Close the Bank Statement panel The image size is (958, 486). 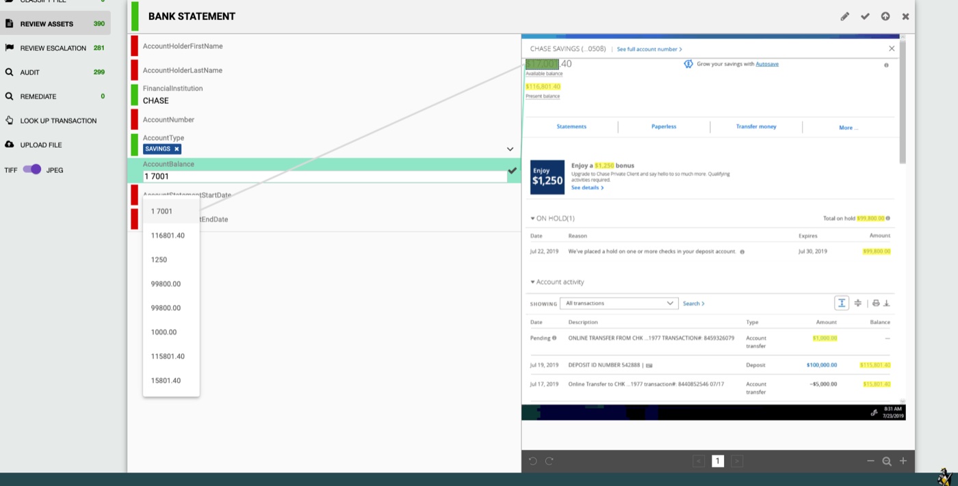tap(905, 16)
